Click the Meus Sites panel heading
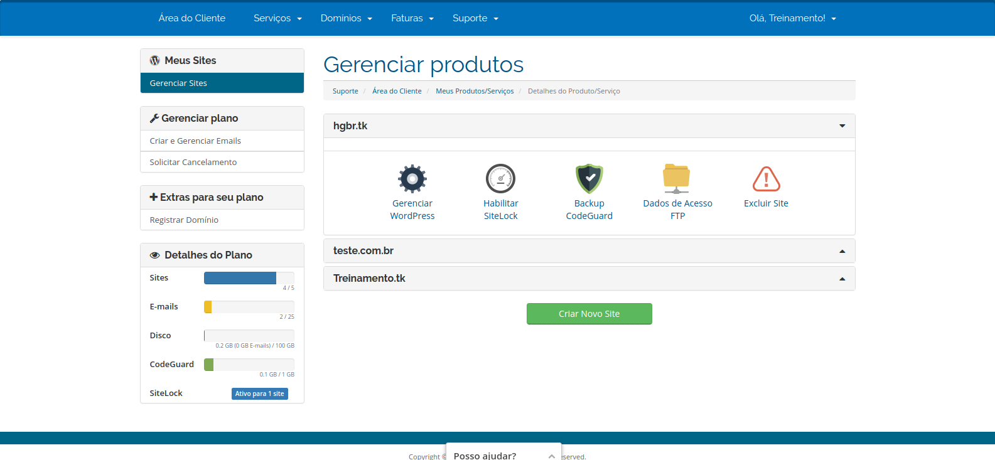 [222, 60]
